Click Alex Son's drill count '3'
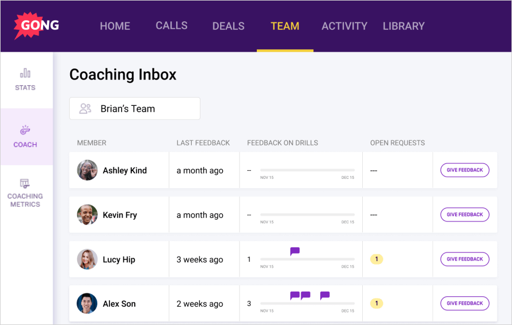The image size is (512, 325). (x=249, y=304)
